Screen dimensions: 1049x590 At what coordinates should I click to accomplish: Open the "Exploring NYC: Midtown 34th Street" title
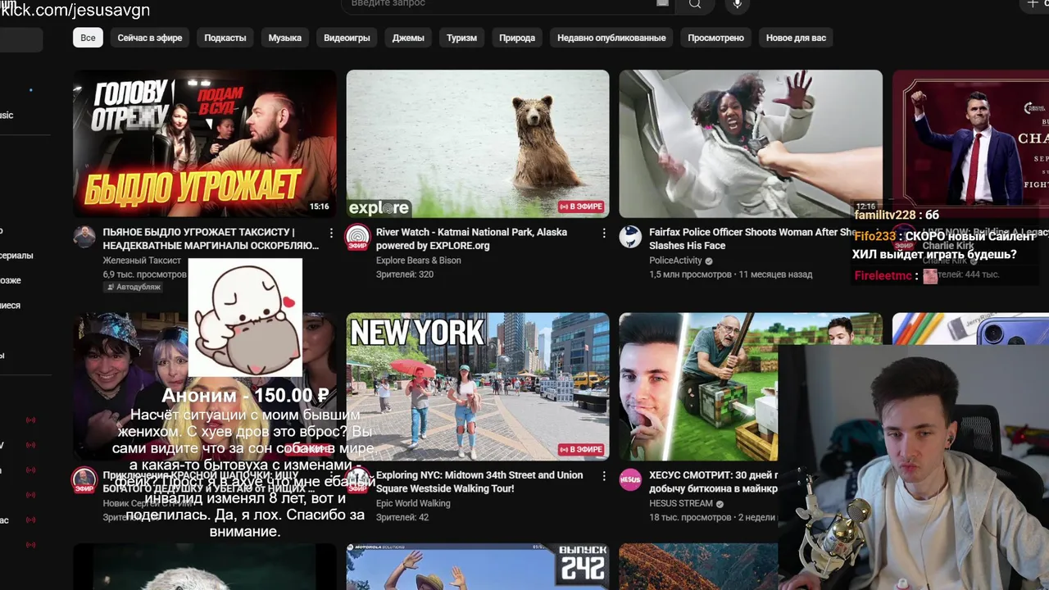coord(479,481)
